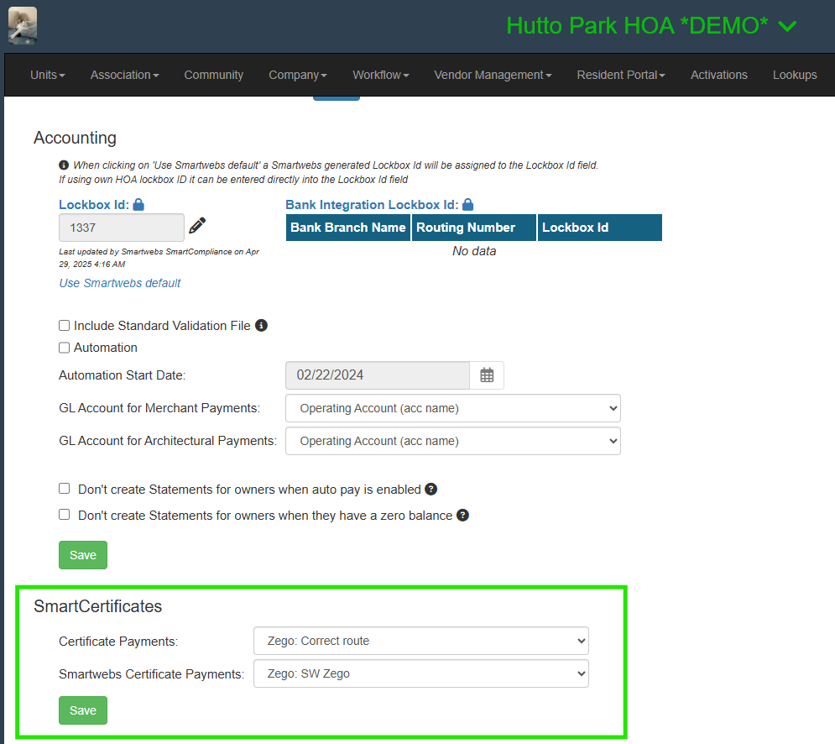This screenshot has width=835, height=744.
Task: Check Don't create Statements for zero balance owners
Action: 65,515
